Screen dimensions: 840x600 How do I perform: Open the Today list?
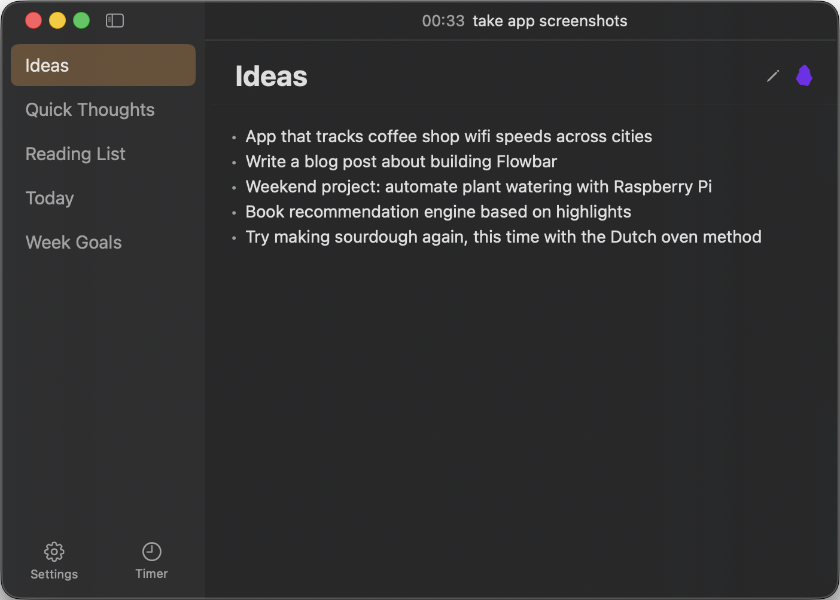(50, 198)
